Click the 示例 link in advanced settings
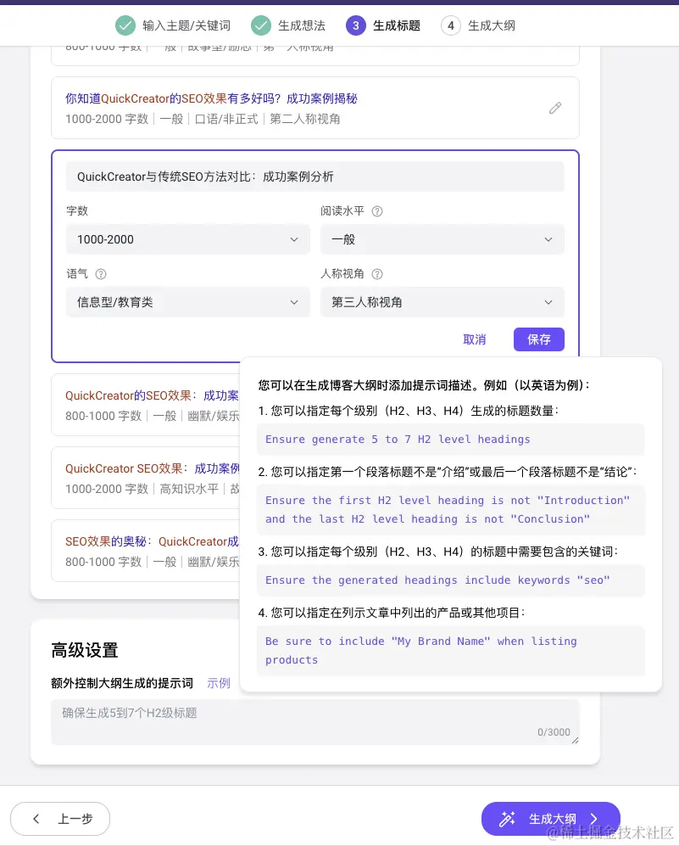Image resolution: width=679 pixels, height=846 pixels. point(219,683)
